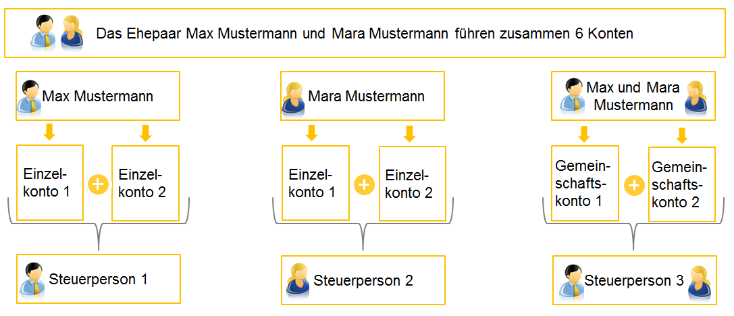734x316 pixels.
Task: Click the plus icon between Max's Einzelkonto boxes
Action: (98, 185)
